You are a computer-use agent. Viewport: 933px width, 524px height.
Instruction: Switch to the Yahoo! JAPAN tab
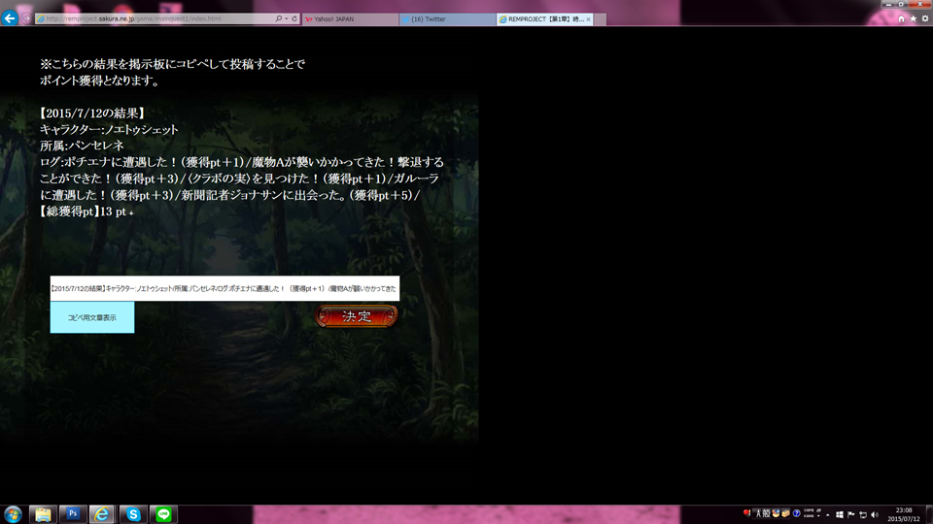350,19
